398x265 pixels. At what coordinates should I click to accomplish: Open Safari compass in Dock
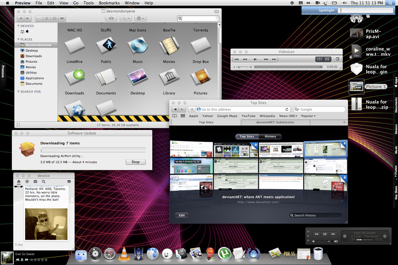(x=110, y=254)
